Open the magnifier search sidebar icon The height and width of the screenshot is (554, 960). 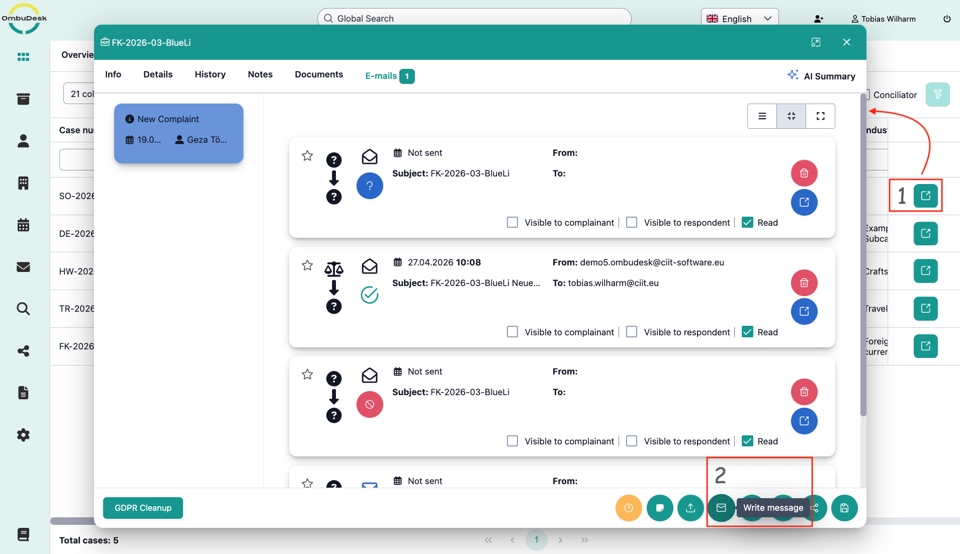(x=23, y=309)
